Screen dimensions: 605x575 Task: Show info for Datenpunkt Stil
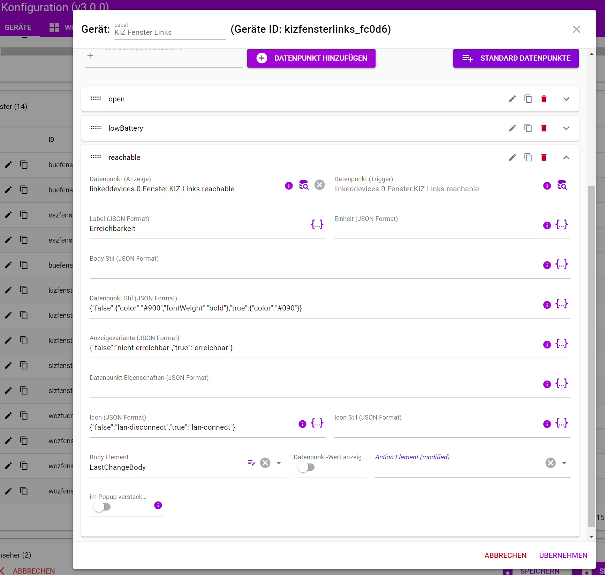click(547, 305)
